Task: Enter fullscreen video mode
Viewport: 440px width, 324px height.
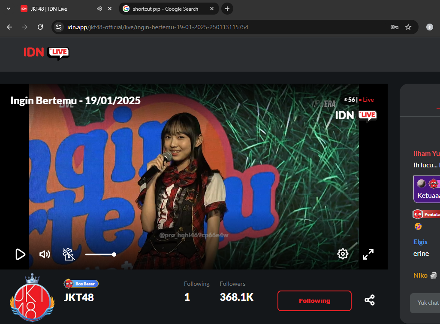Action: pyautogui.click(x=368, y=254)
